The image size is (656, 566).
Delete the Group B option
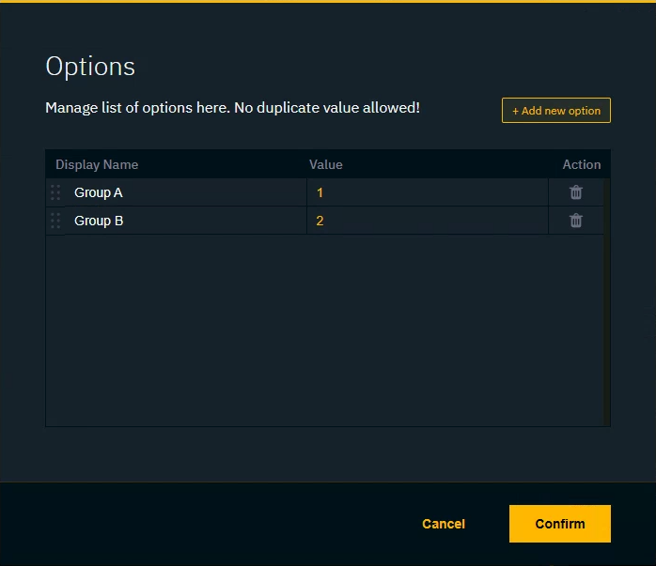pos(575,221)
